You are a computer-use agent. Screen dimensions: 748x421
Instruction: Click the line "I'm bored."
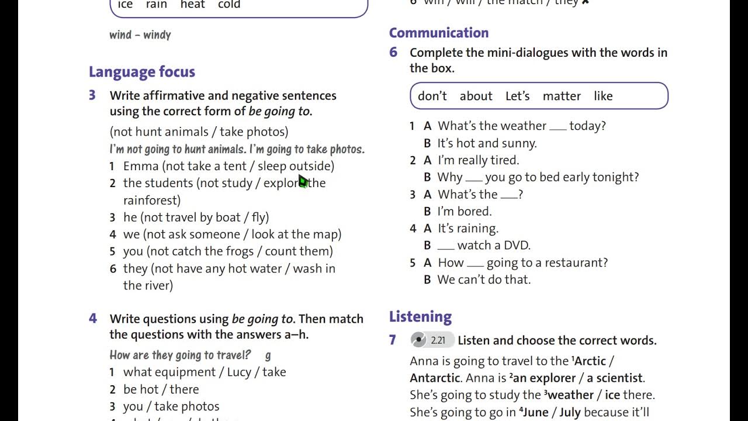465,211
